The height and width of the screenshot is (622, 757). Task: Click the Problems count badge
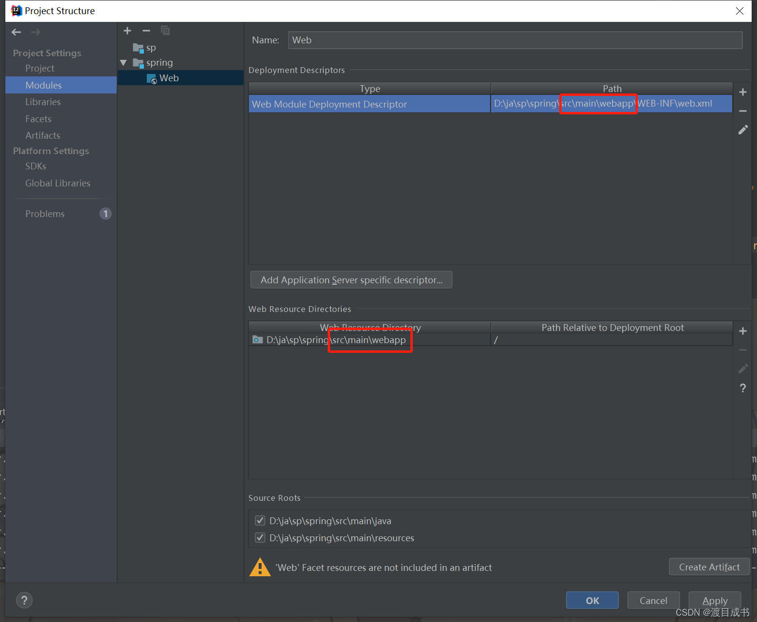click(106, 214)
